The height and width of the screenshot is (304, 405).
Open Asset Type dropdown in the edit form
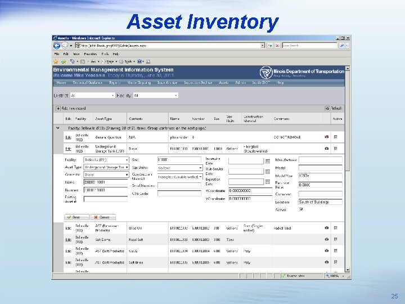point(106,167)
